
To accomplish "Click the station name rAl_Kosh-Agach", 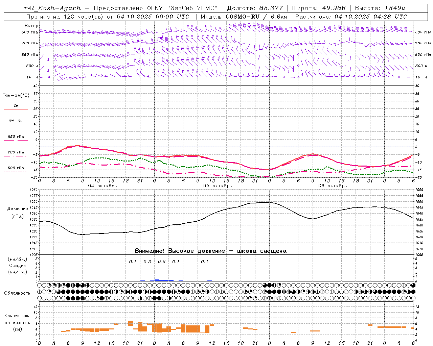I will [52, 8].
